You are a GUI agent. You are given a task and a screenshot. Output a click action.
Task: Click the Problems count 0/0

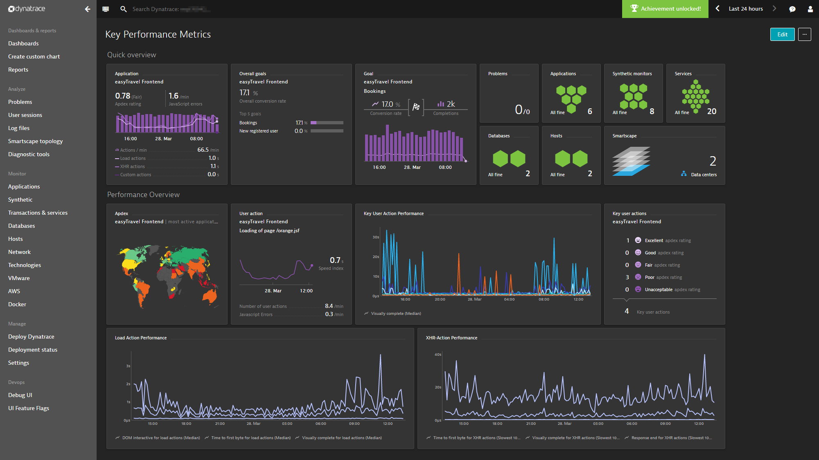tap(522, 110)
